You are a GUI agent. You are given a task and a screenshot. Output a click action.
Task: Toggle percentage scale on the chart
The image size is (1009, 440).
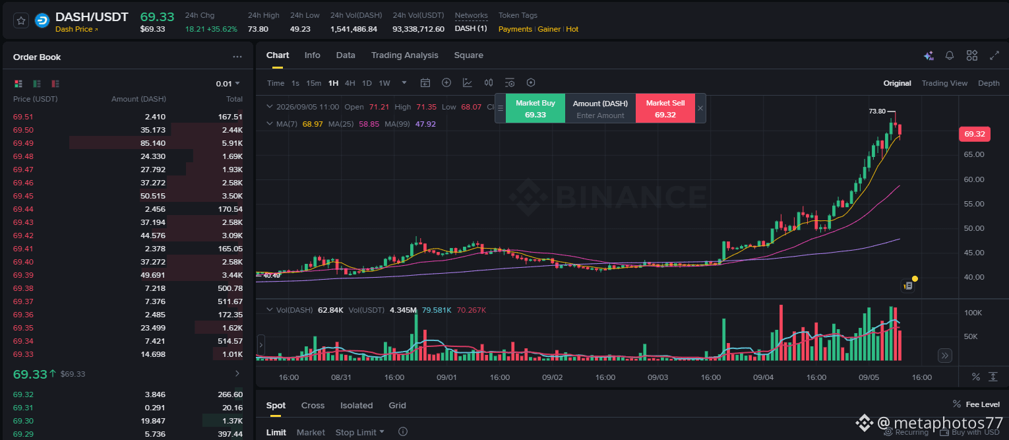976,377
